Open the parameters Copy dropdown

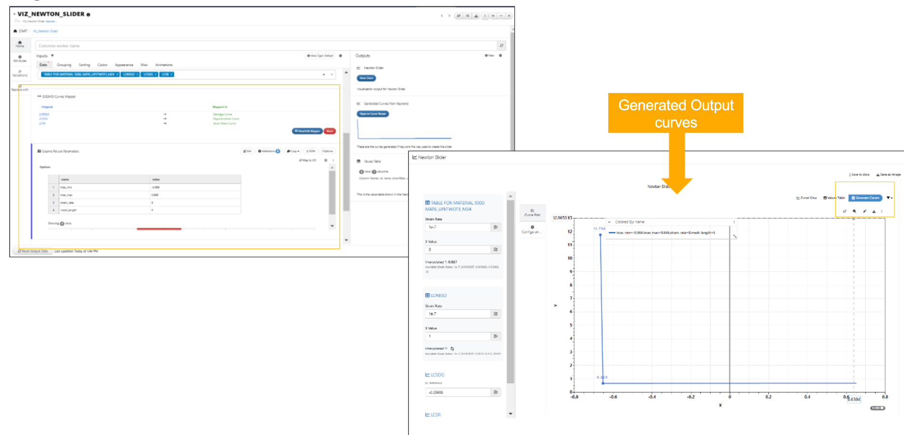(293, 151)
